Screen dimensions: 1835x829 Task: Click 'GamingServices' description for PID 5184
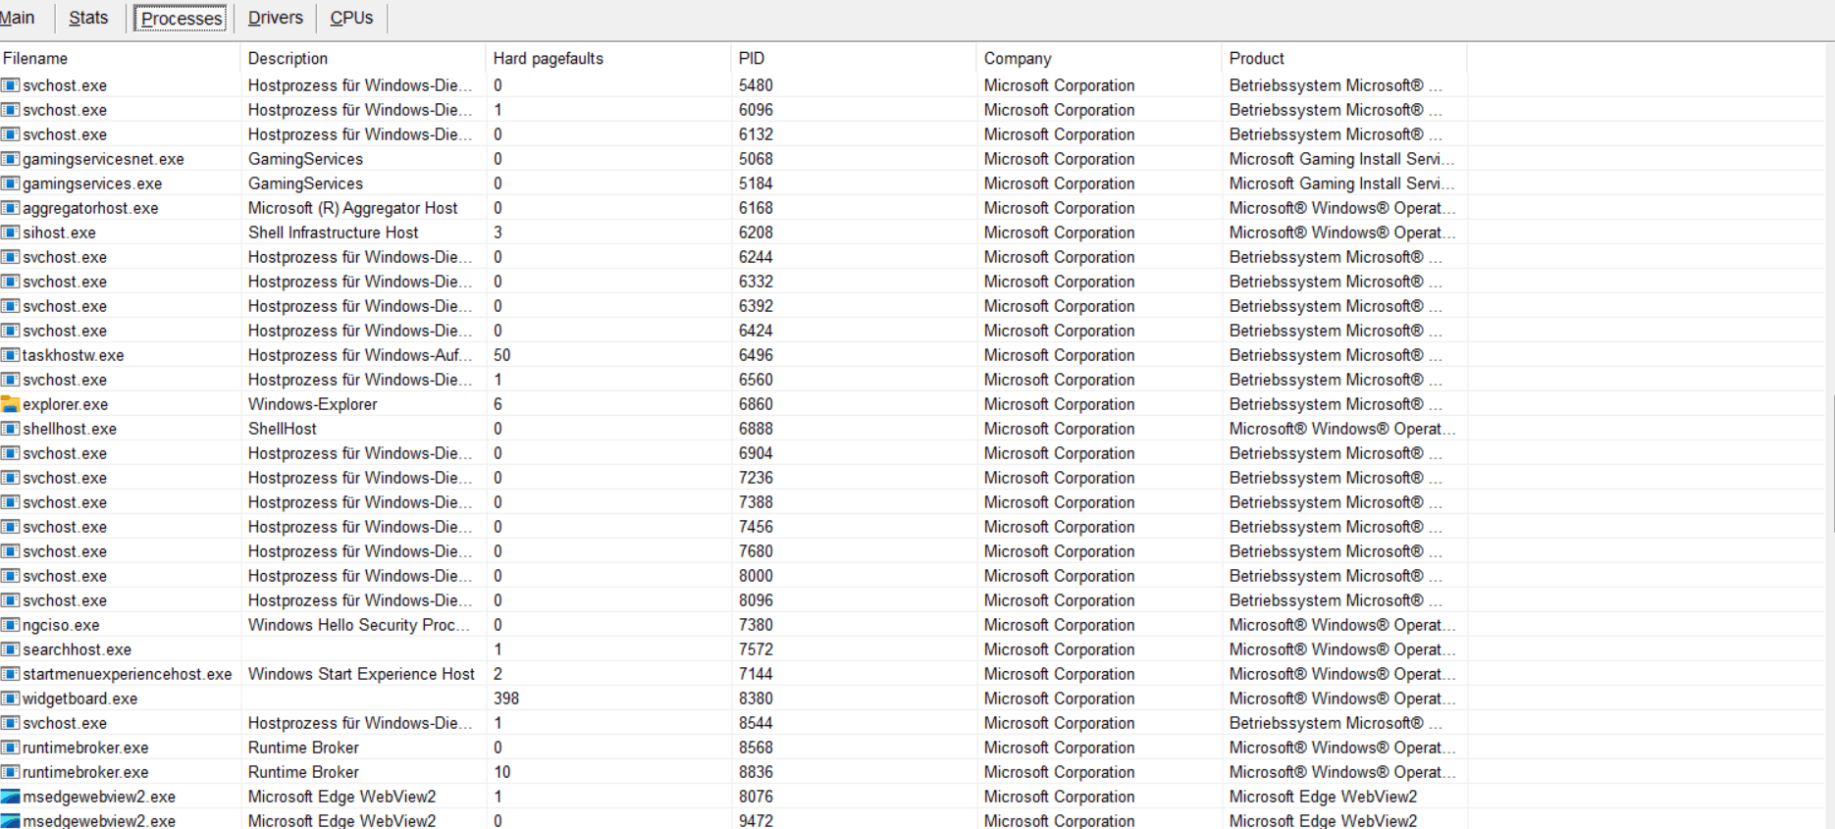[x=305, y=183]
